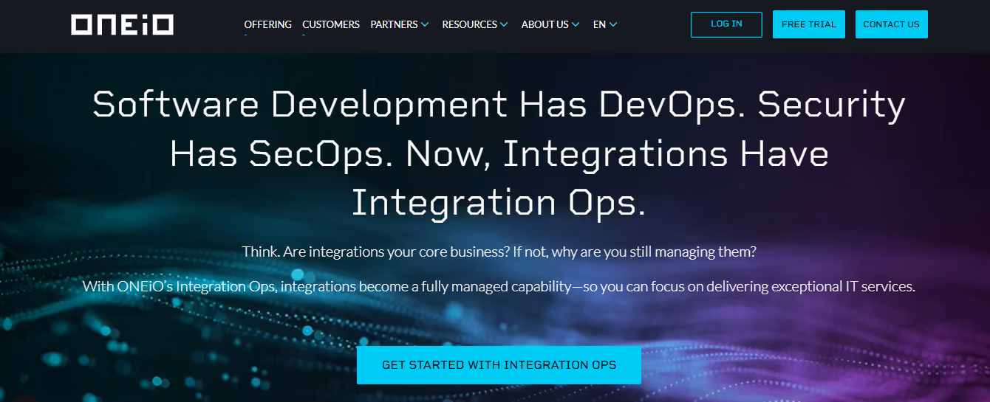Expand the Partners dropdown chevron
The image size is (990, 402).
click(425, 25)
